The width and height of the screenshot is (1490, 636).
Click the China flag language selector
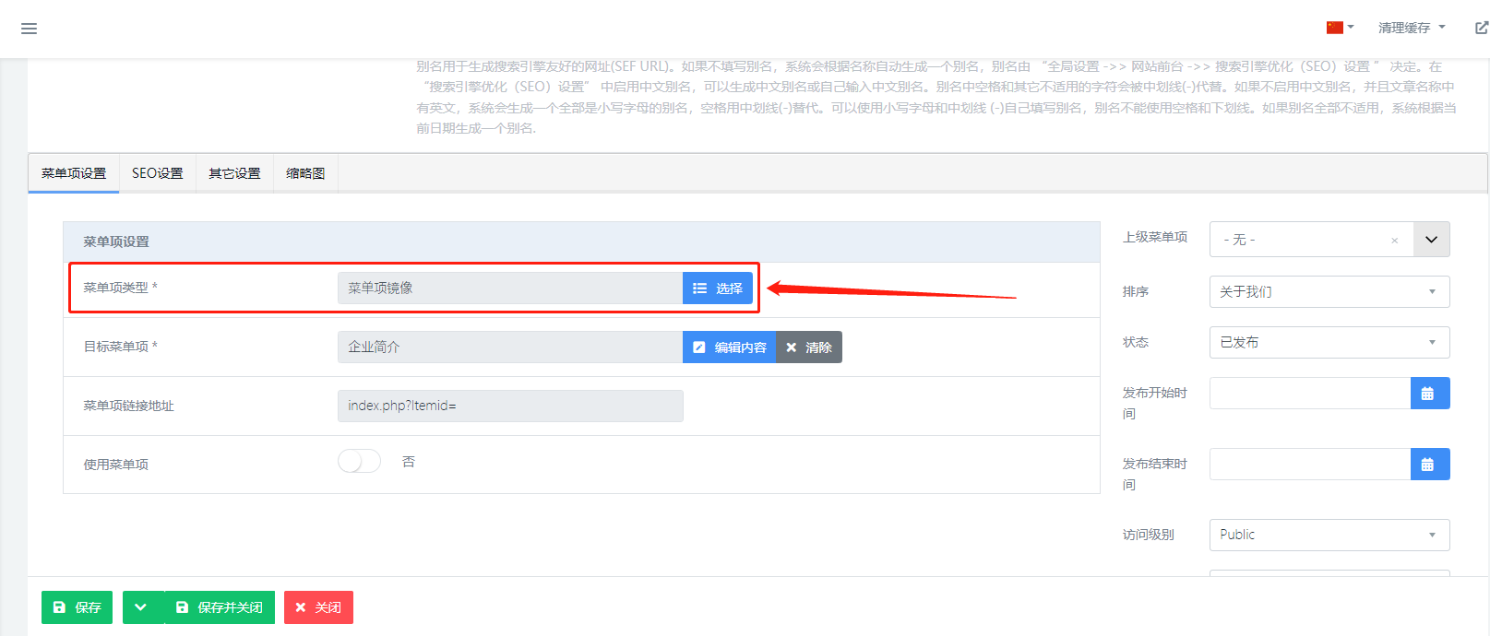1339,28
